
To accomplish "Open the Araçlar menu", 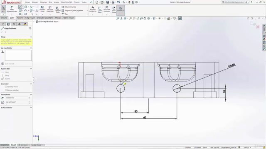I will coord(57,2).
